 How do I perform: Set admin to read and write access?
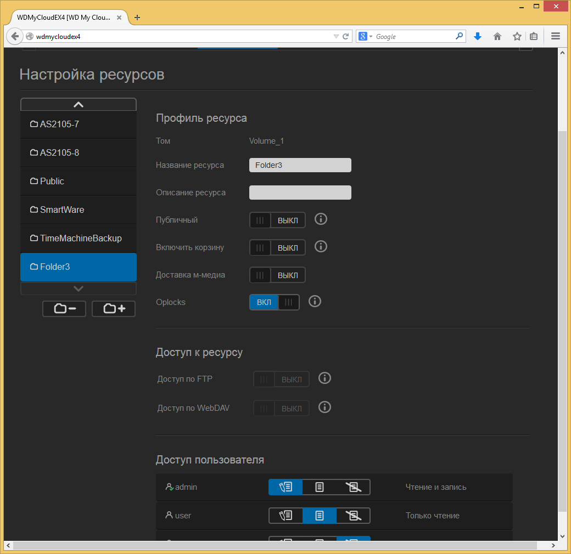click(285, 487)
